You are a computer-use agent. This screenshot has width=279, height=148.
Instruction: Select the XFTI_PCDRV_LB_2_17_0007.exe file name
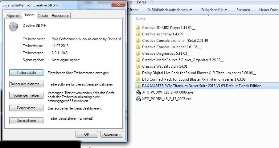[167, 98]
